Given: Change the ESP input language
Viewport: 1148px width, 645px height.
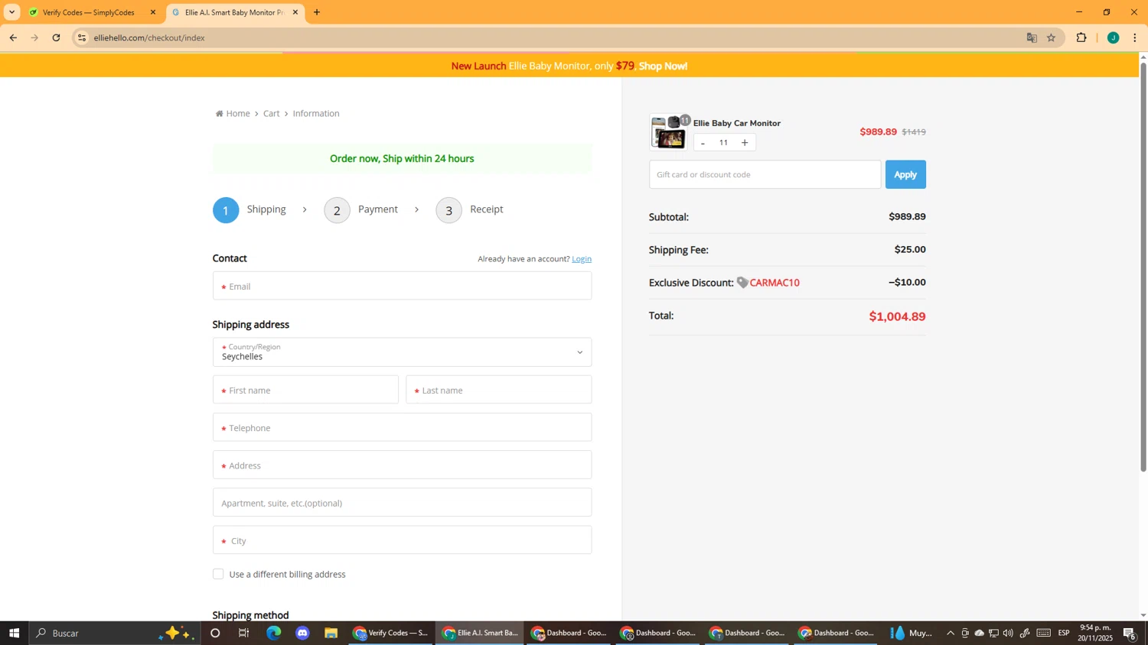Looking at the screenshot, I should pos(1064,633).
